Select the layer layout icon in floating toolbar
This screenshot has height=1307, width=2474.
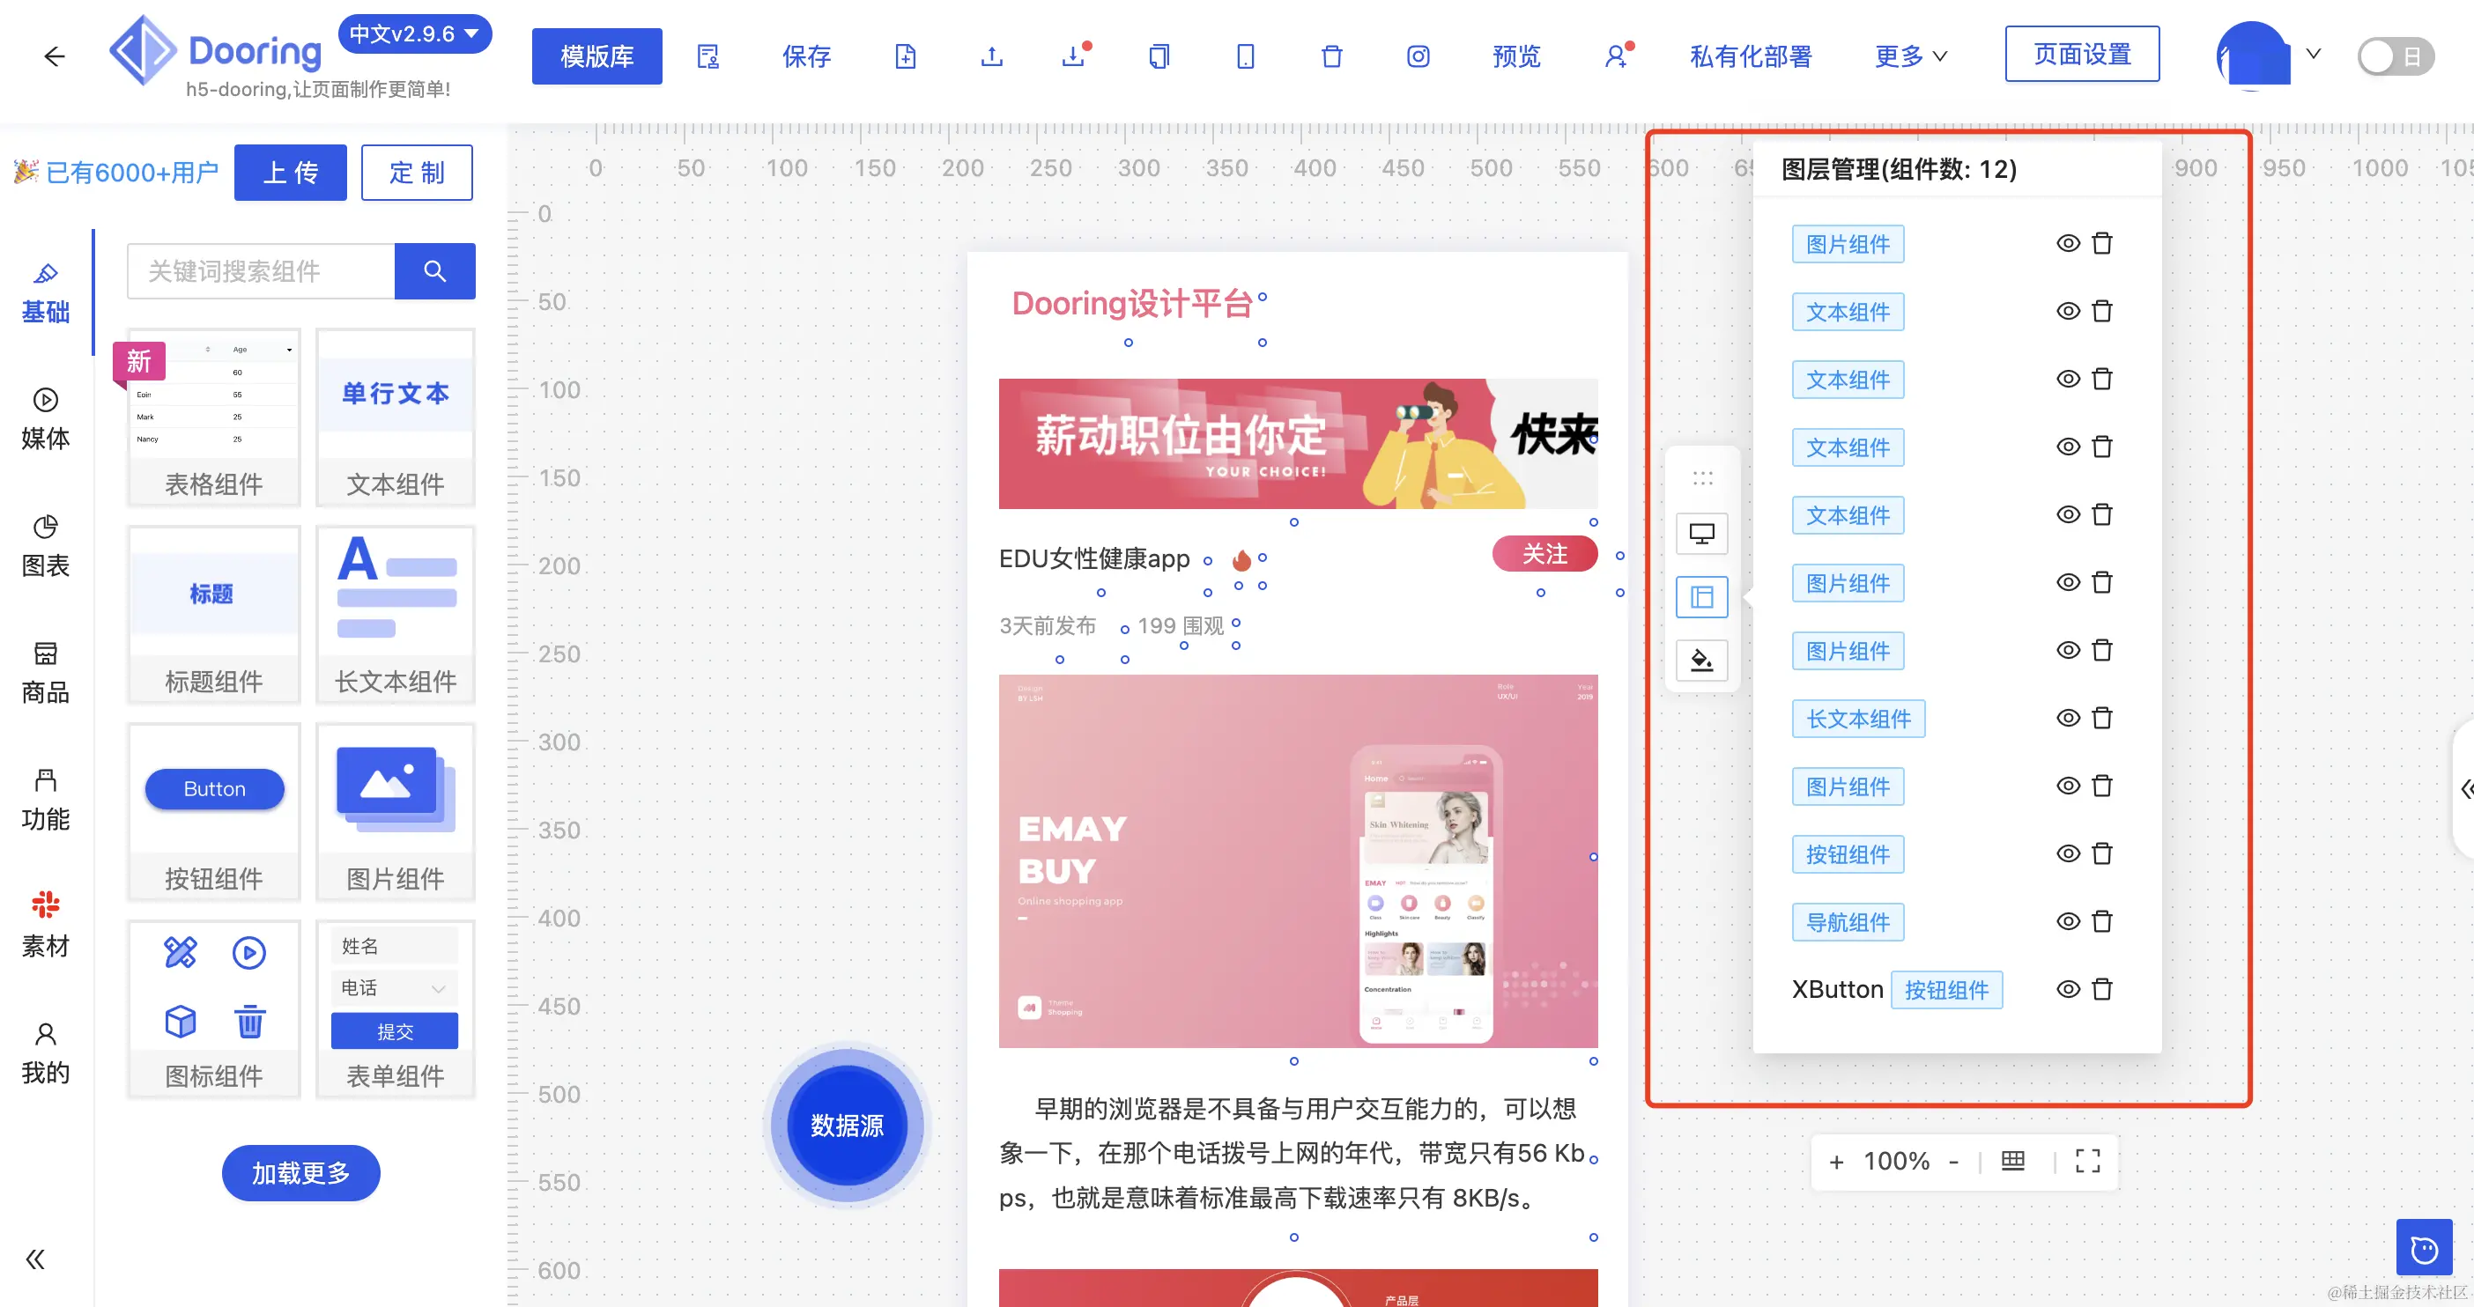click(x=1702, y=596)
